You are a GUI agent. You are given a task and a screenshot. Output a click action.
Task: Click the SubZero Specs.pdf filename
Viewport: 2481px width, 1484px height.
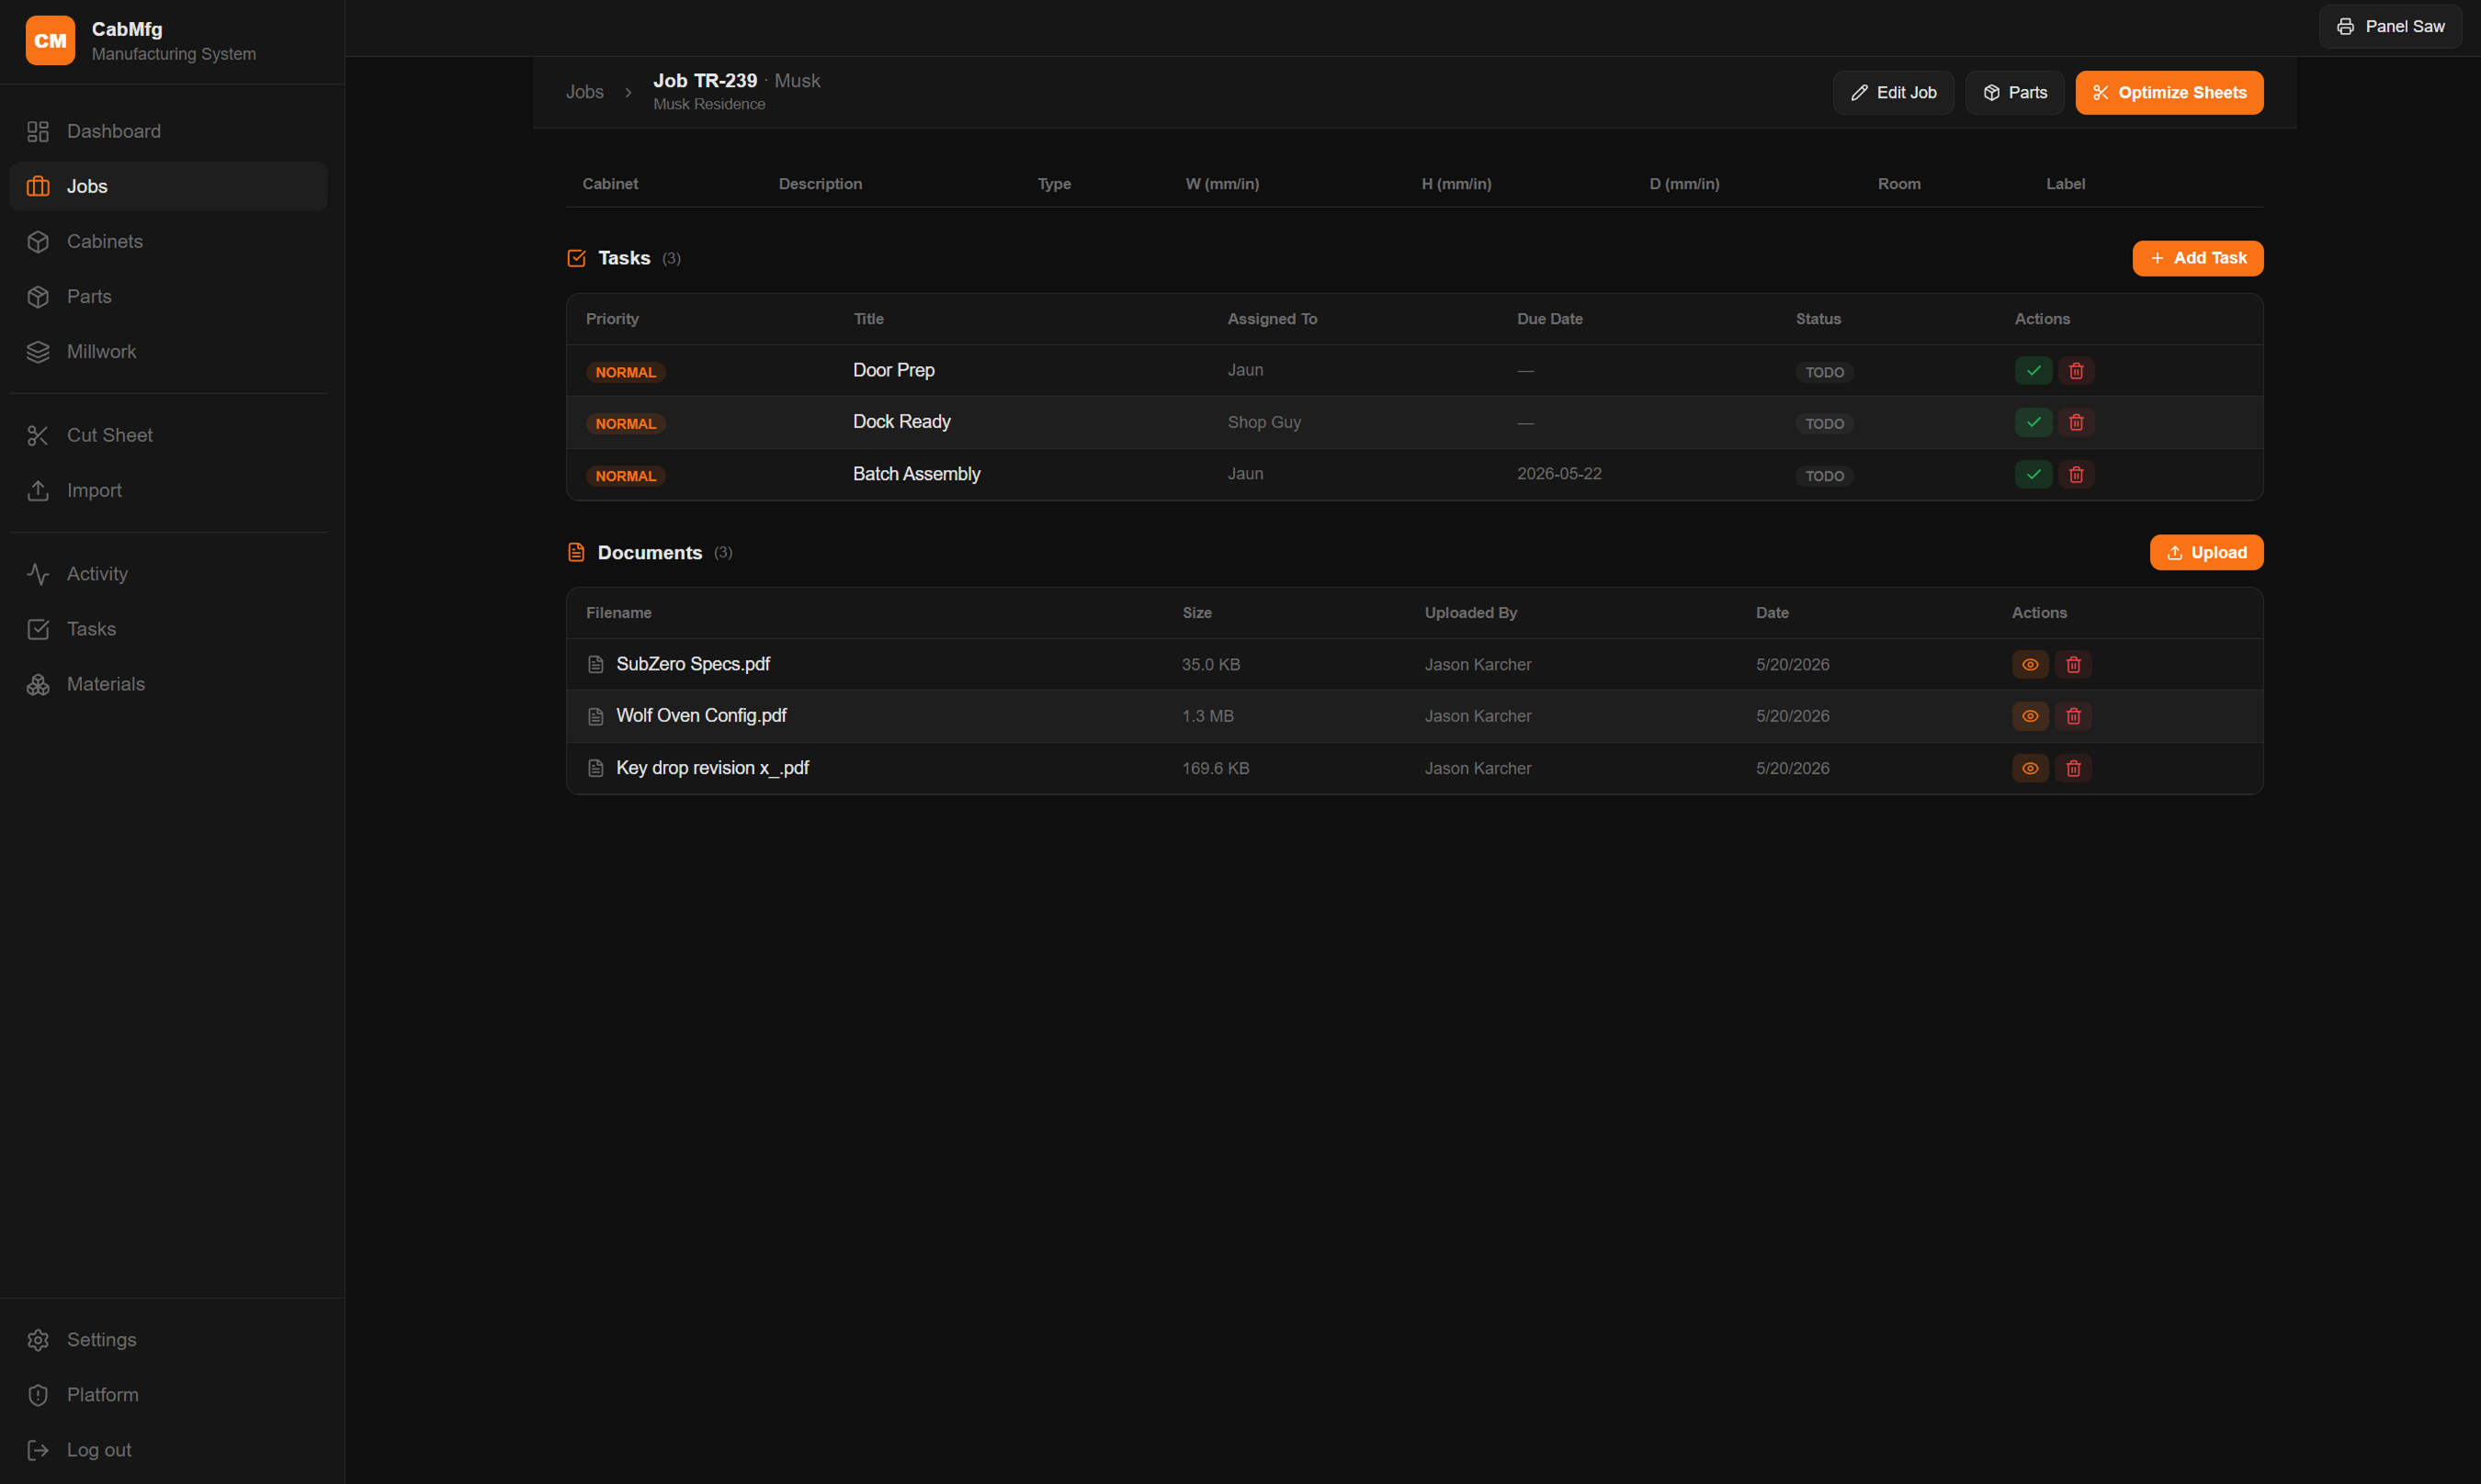pyautogui.click(x=692, y=664)
